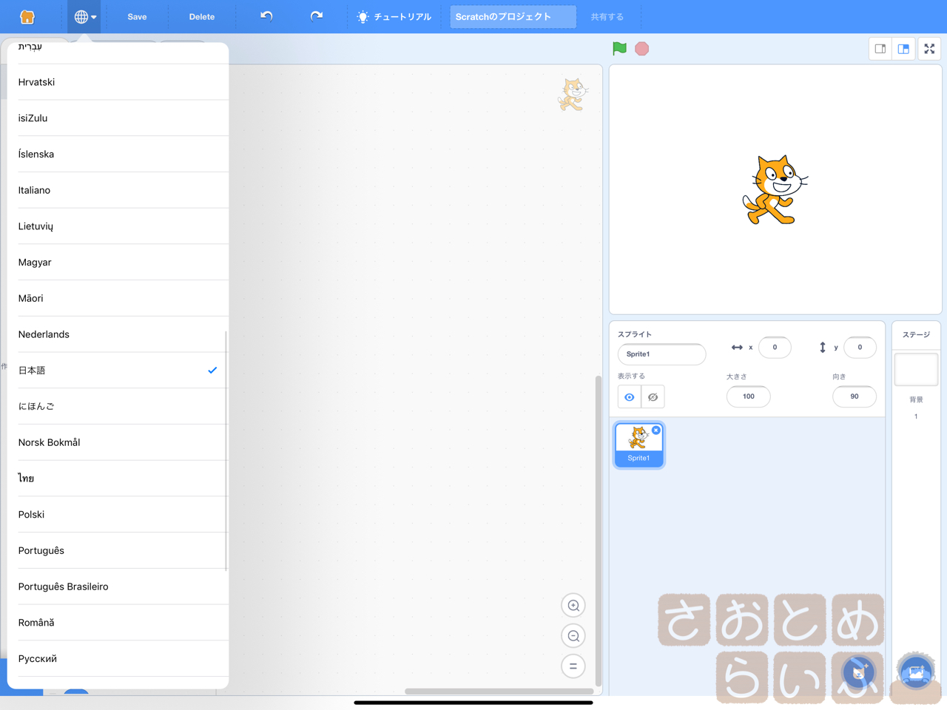Switch language to Norsk Bokmål
The width and height of the screenshot is (947, 710).
(118, 442)
